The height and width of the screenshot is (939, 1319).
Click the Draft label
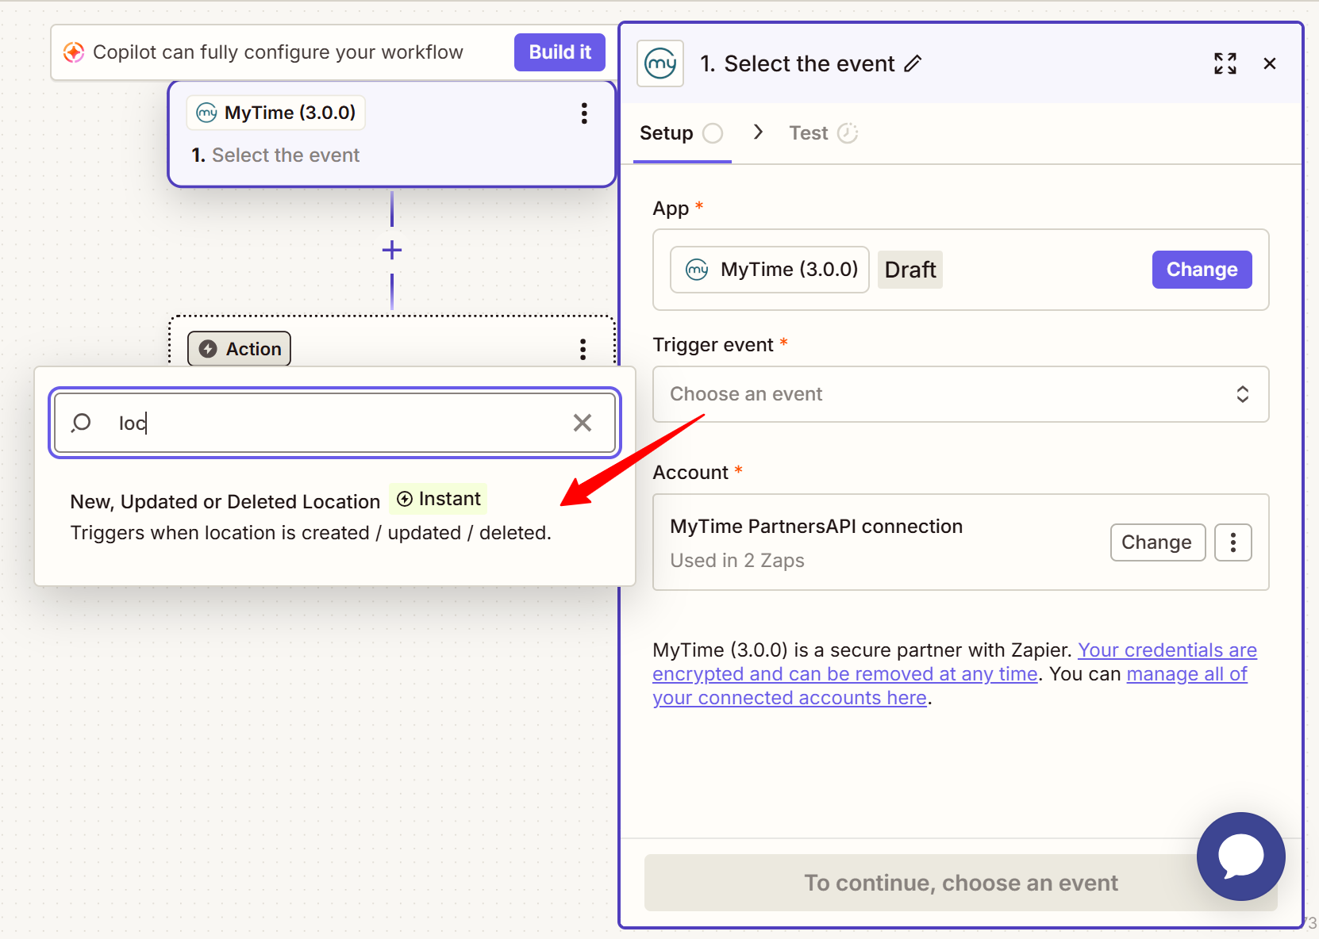[x=910, y=270]
